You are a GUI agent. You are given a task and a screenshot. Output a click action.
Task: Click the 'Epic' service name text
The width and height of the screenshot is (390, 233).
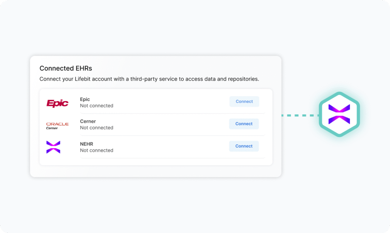click(85, 99)
